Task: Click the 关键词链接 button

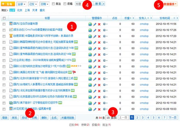Action: pyautogui.click(x=68, y=118)
